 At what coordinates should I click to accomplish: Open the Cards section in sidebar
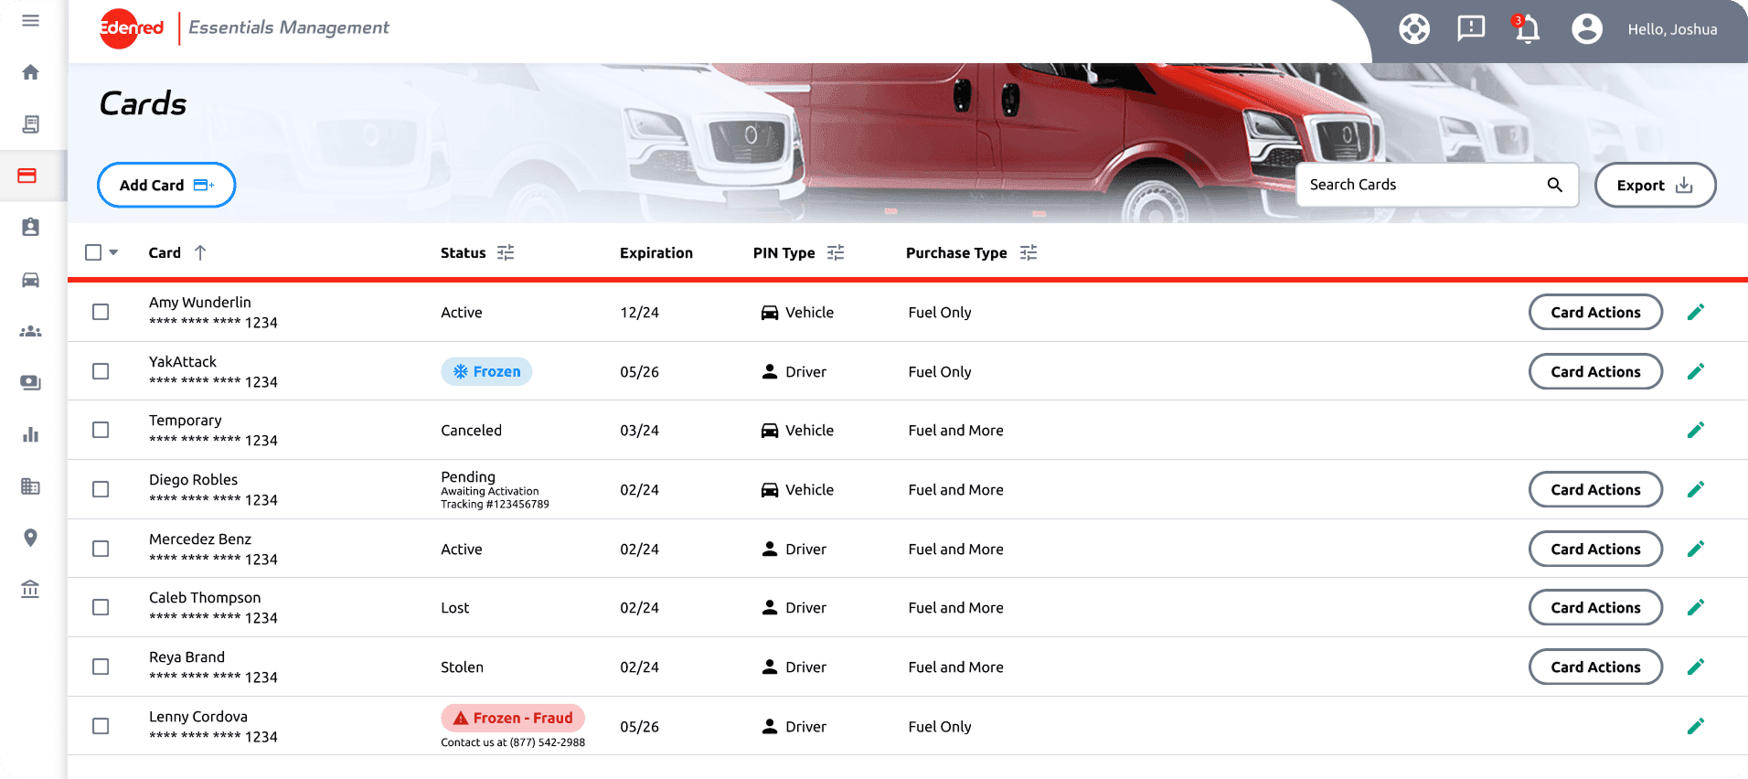tap(27, 176)
